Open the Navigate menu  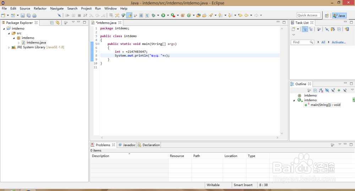pyautogui.click(x=57, y=9)
